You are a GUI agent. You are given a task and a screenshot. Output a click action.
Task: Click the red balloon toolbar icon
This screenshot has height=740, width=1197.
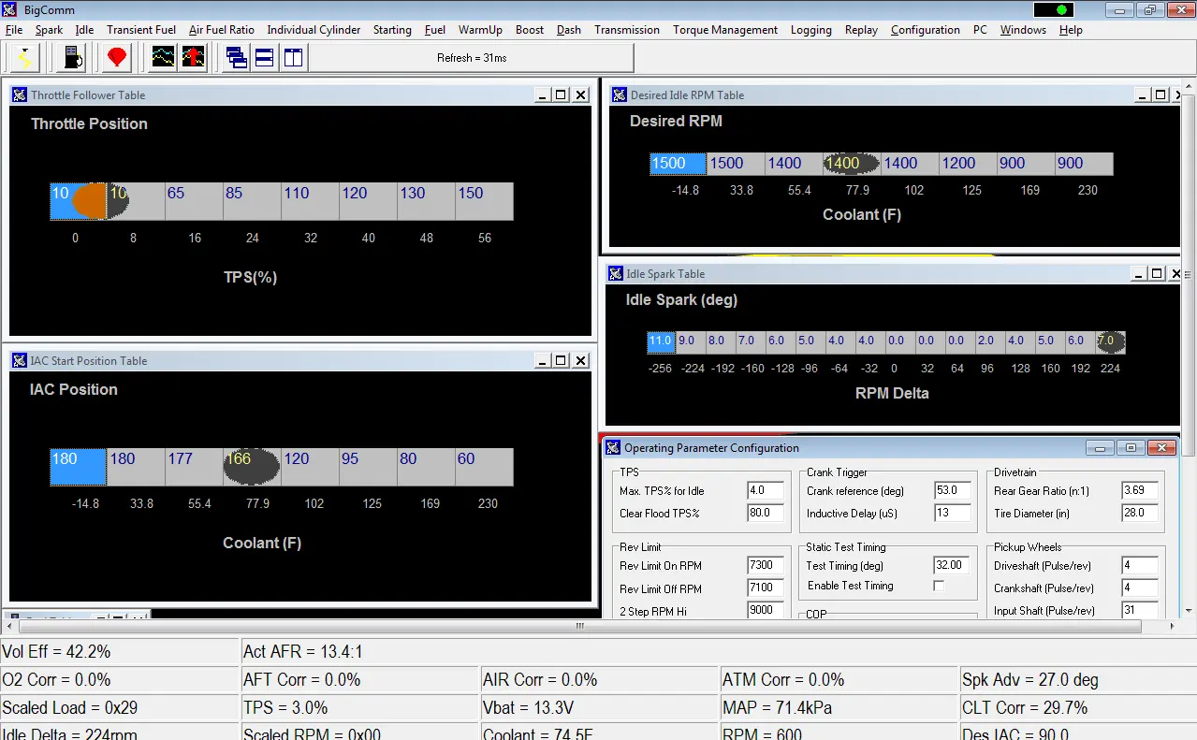[x=117, y=58]
